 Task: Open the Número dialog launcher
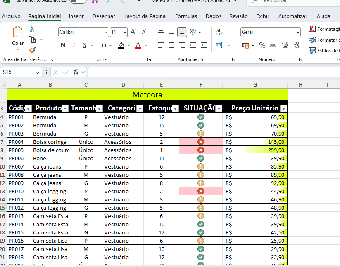[300, 59]
